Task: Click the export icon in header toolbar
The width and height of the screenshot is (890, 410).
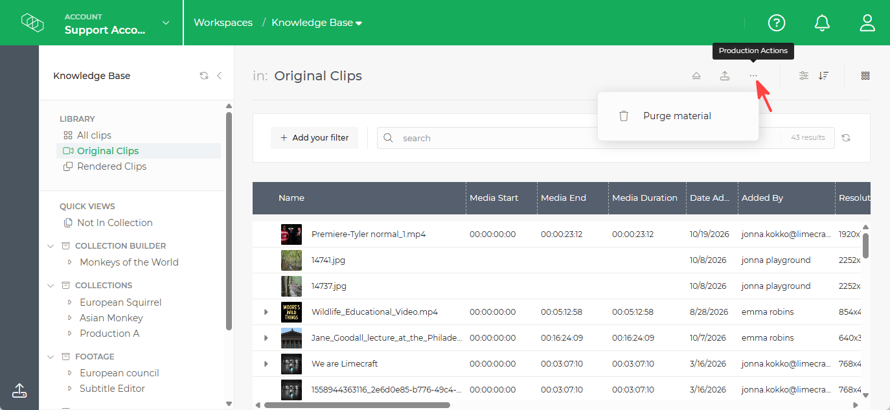Action: 725,76
